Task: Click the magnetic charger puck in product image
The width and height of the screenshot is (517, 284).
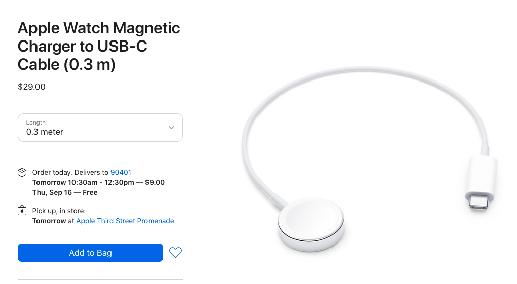Action: tap(311, 224)
